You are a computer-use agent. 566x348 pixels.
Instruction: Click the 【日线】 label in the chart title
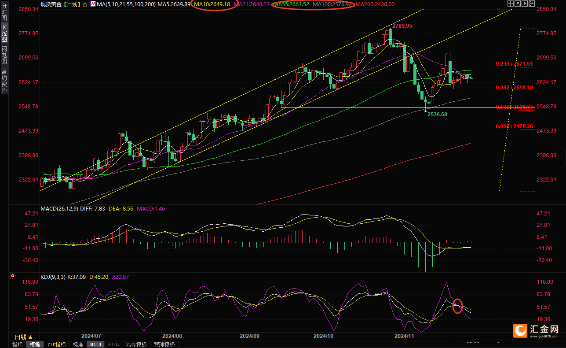[73, 4]
